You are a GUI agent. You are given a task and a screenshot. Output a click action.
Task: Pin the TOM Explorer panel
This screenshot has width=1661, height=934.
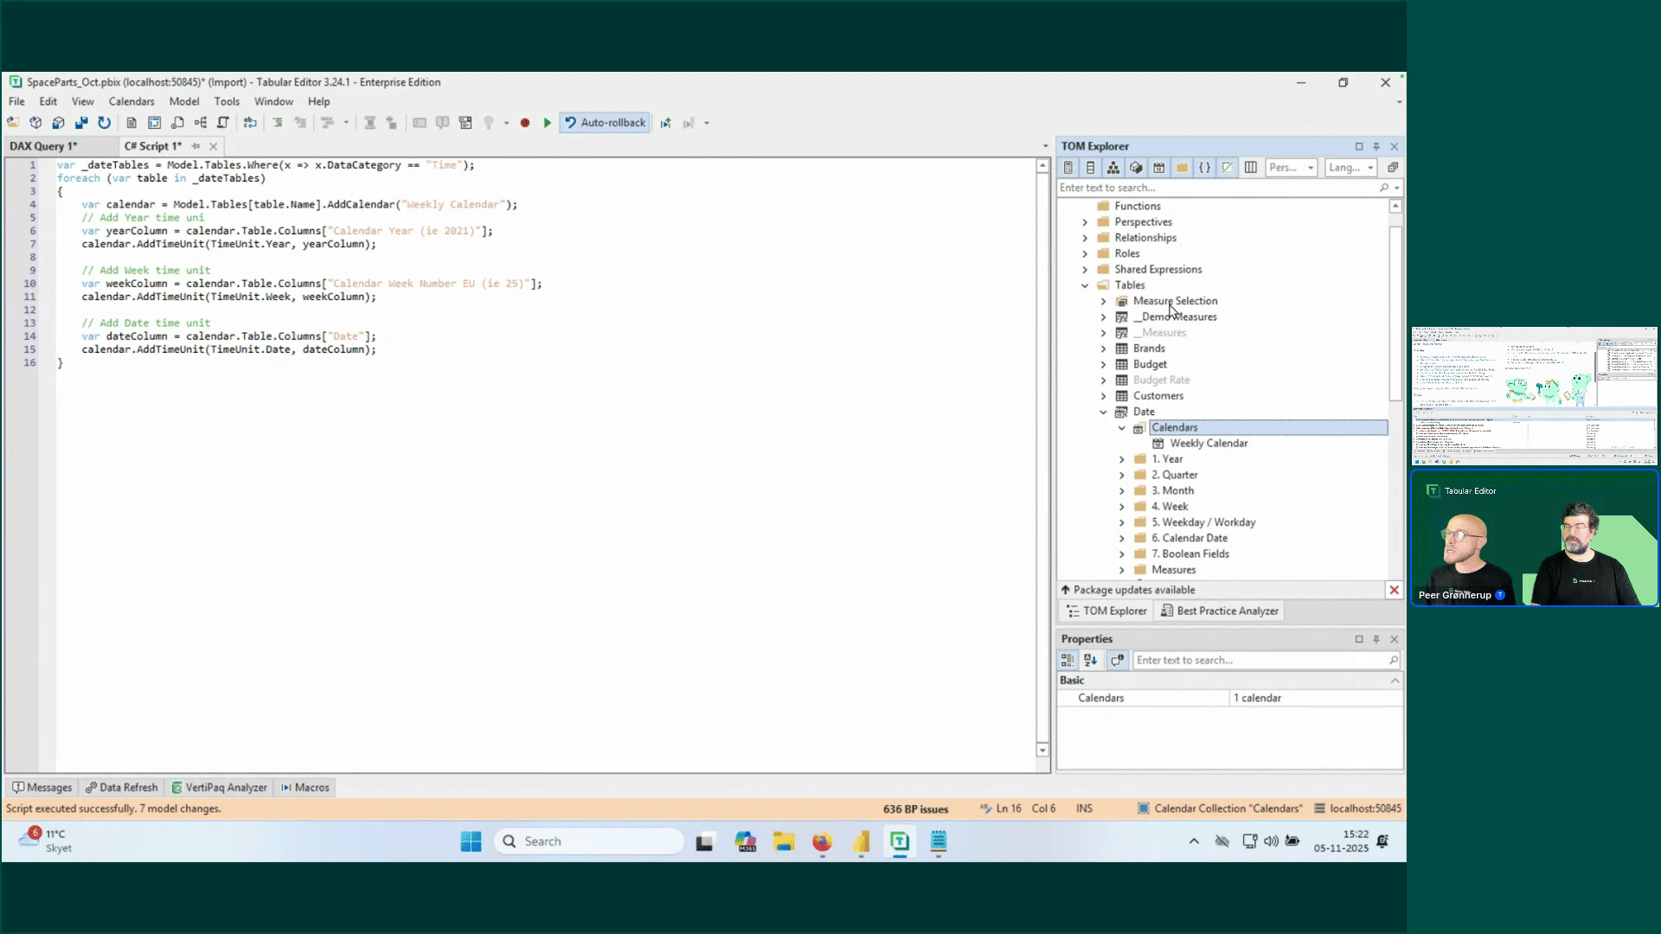click(x=1376, y=146)
